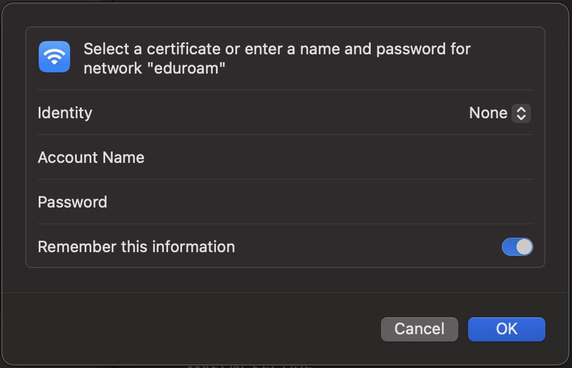Screen dimensions: 572x368
Task: Click the up-down chevron beside None
Action: pyautogui.click(x=521, y=113)
